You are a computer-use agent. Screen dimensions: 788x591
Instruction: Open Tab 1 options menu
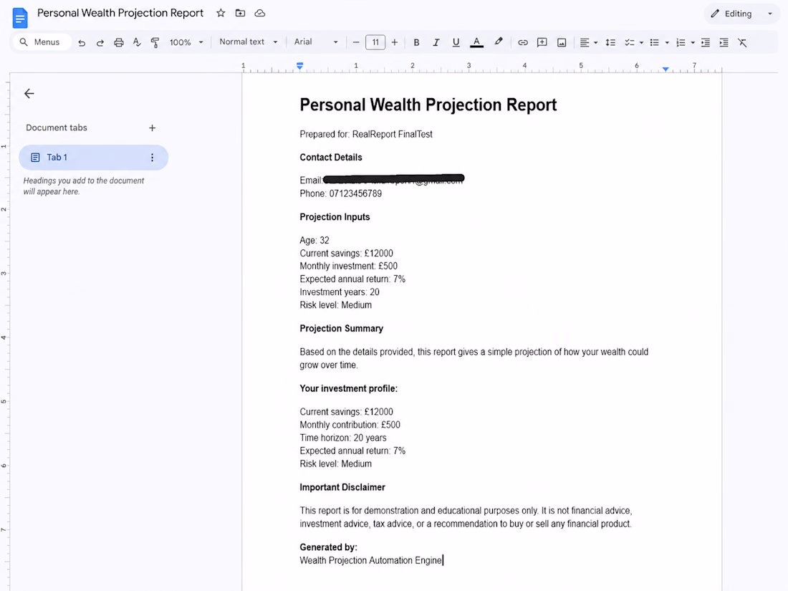click(x=153, y=158)
